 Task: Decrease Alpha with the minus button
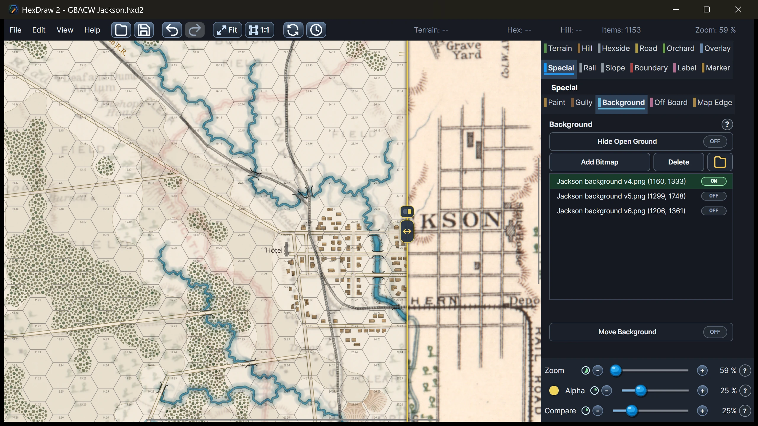[x=606, y=390]
